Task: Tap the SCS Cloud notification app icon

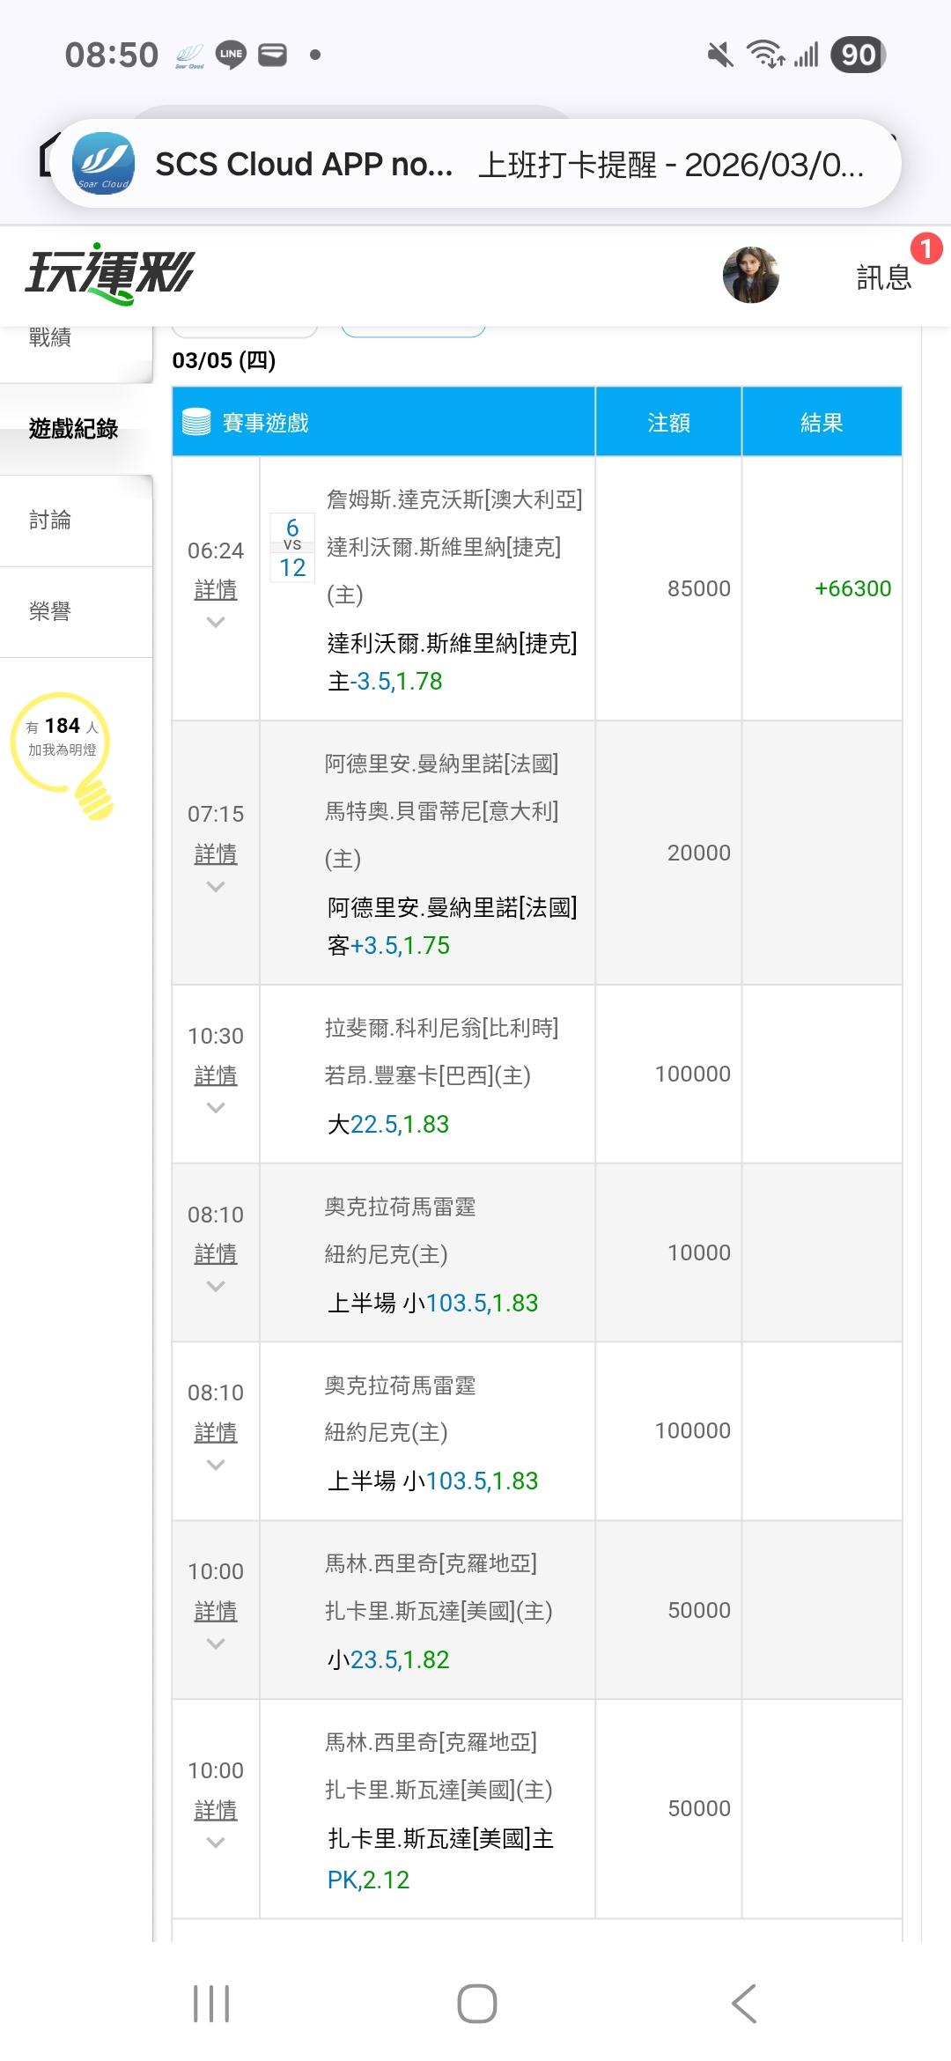Action: [x=103, y=164]
